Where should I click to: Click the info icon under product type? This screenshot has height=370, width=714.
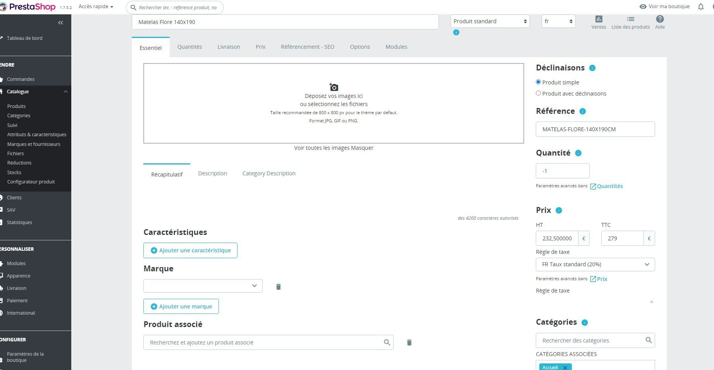456,33
